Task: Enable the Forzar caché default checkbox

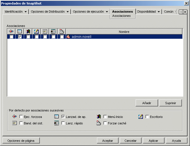Action: tap(105, 123)
